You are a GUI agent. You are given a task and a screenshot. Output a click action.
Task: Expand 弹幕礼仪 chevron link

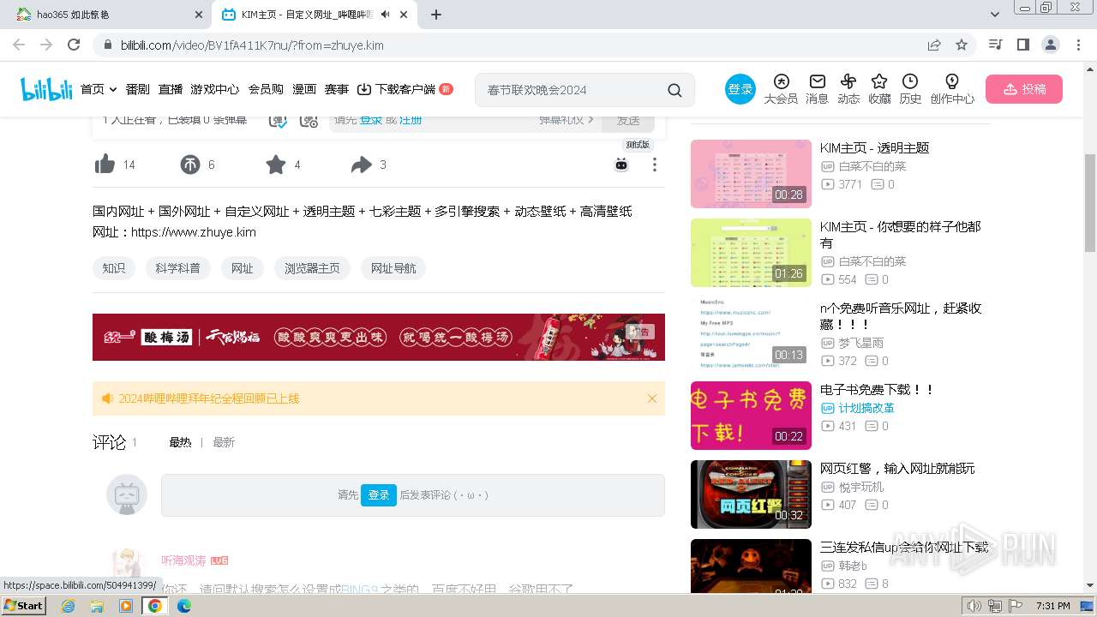tap(566, 120)
